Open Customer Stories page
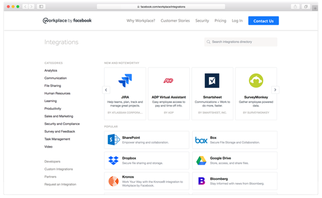This screenshot has height=198, width=322. tap(175, 21)
